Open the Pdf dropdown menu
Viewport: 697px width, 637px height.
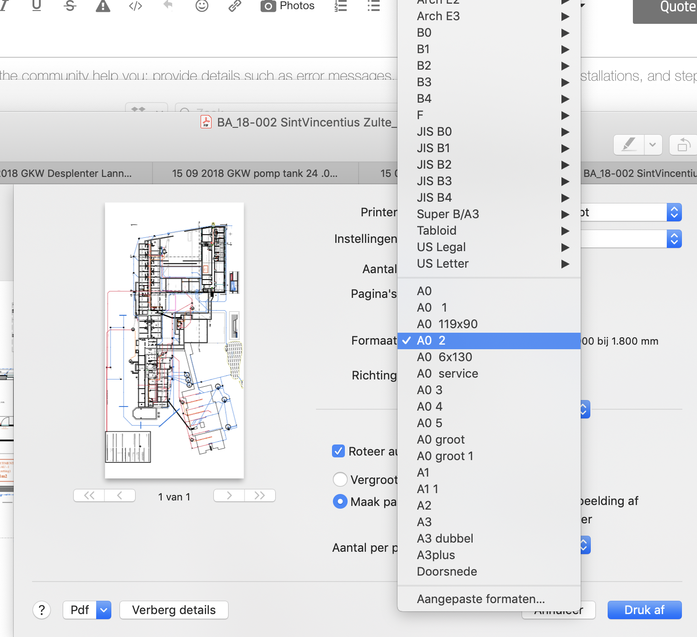[x=87, y=610]
